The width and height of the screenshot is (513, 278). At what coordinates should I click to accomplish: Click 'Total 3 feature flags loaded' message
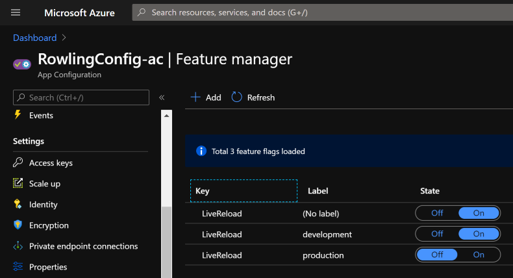[x=258, y=151]
